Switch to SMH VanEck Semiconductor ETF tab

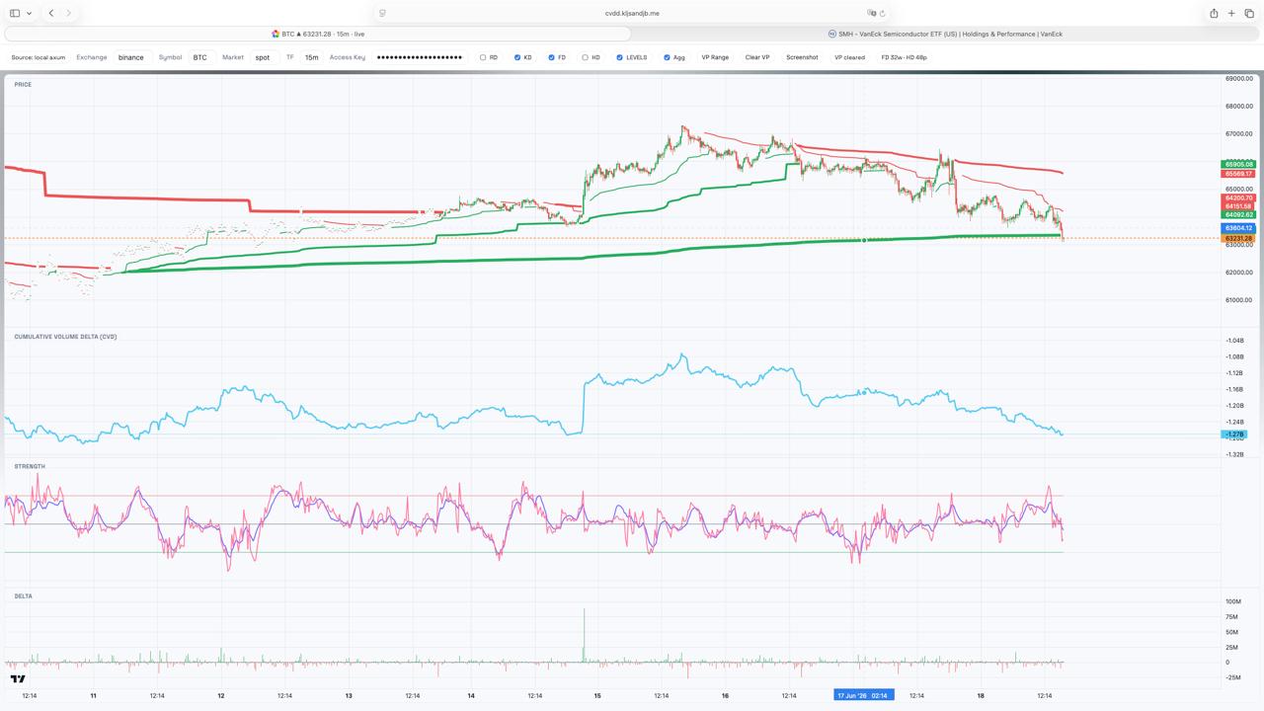945,34
